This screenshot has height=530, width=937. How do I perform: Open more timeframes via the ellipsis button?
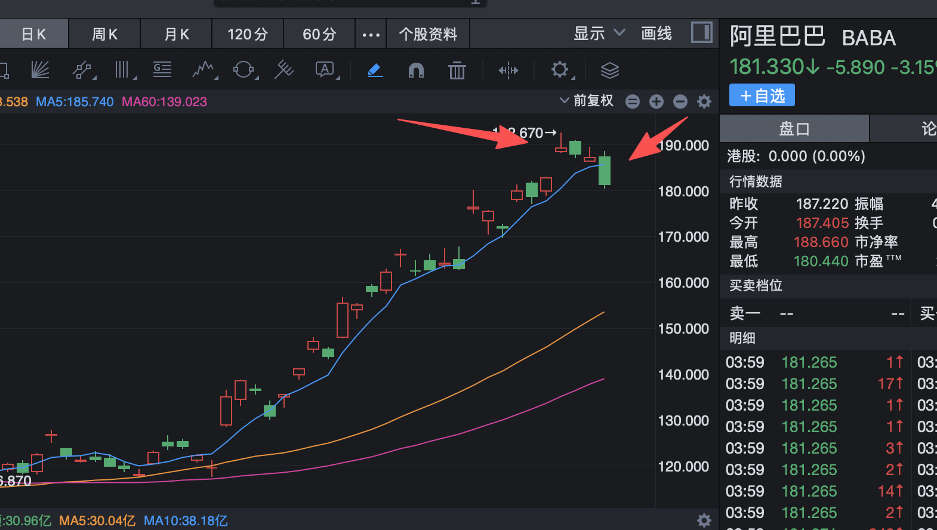(371, 34)
